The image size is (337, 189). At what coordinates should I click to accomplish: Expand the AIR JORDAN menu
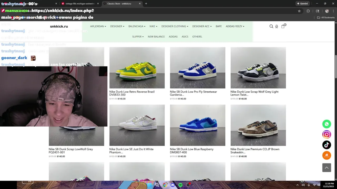(98, 26)
